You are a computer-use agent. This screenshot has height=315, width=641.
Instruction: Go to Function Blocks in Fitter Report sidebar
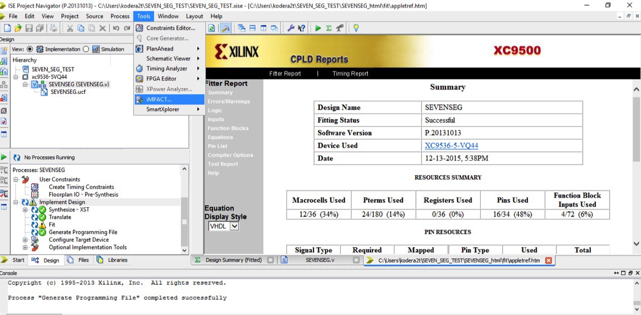pyautogui.click(x=228, y=129)
